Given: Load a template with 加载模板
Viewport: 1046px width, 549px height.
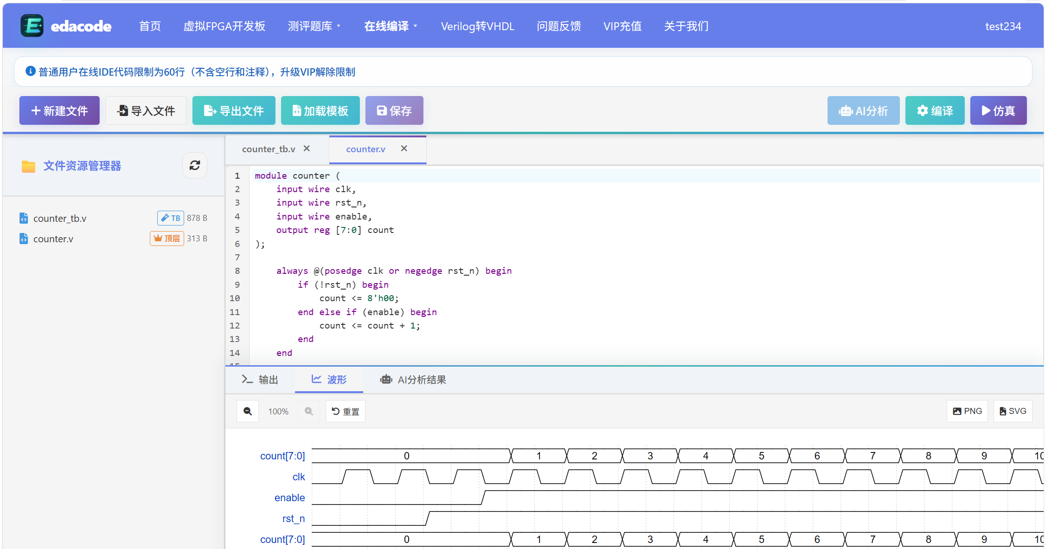Looking at the screenshot, I should click(320, 110).
